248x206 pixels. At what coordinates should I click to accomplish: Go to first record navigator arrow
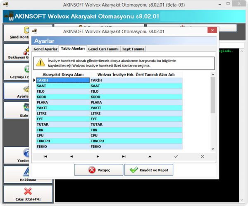tap(45, 156)
